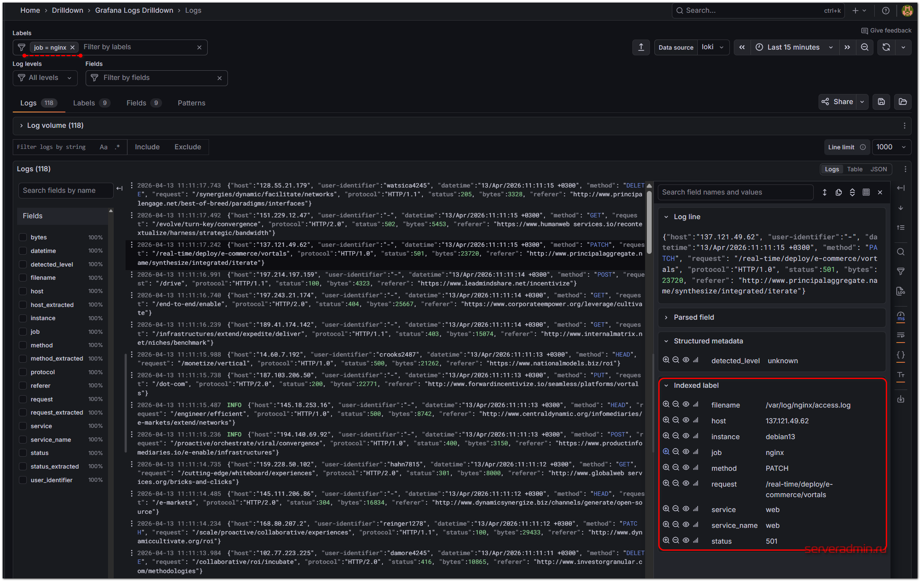Click the stats icon next to the filename label
The height and width of the screenshot is (581, 920).
pos(696,404)
